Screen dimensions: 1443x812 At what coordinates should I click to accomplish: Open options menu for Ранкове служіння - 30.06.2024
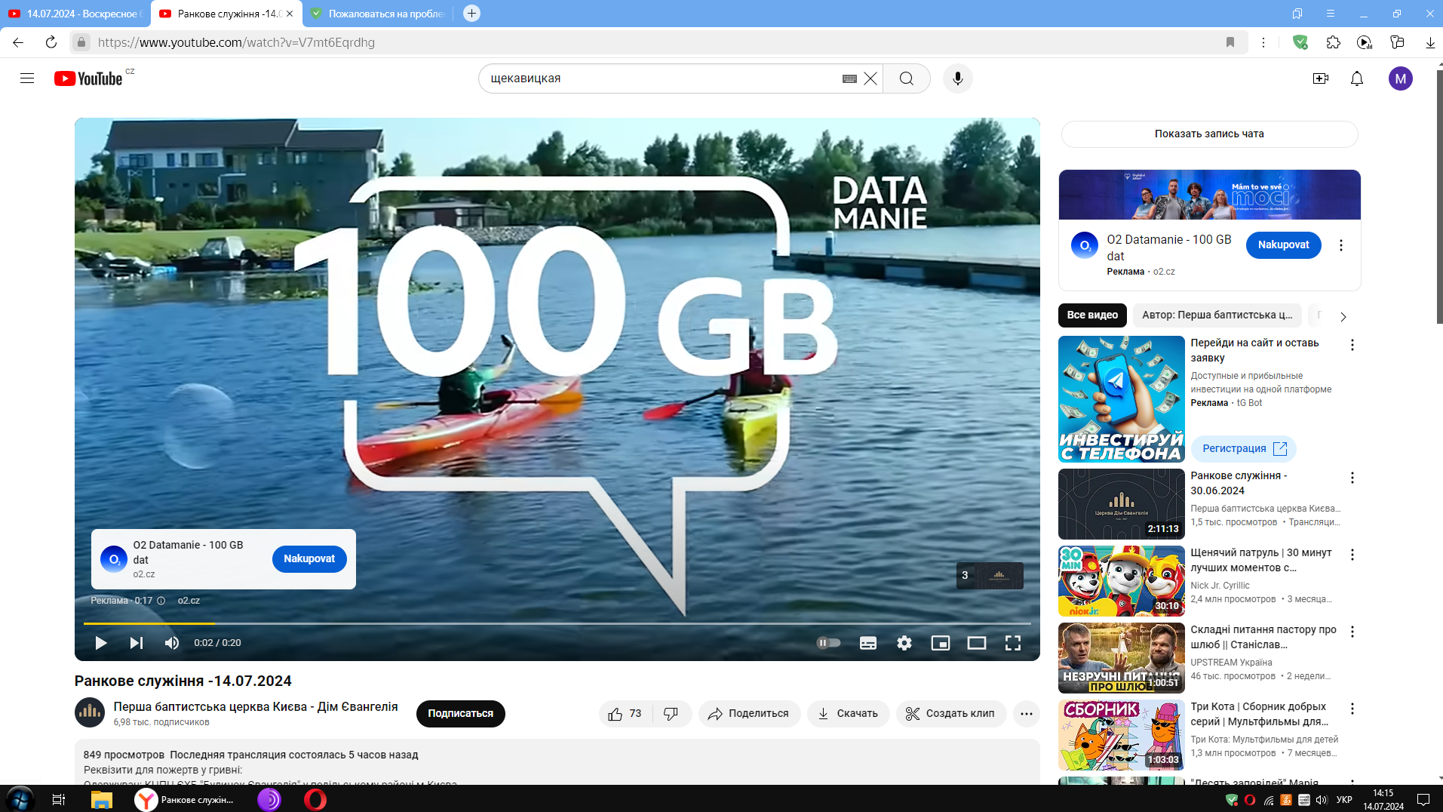1352,477
